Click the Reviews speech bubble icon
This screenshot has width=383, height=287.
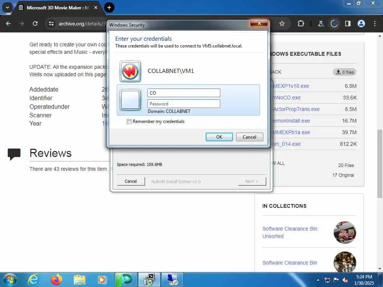[x=14, y=154]
